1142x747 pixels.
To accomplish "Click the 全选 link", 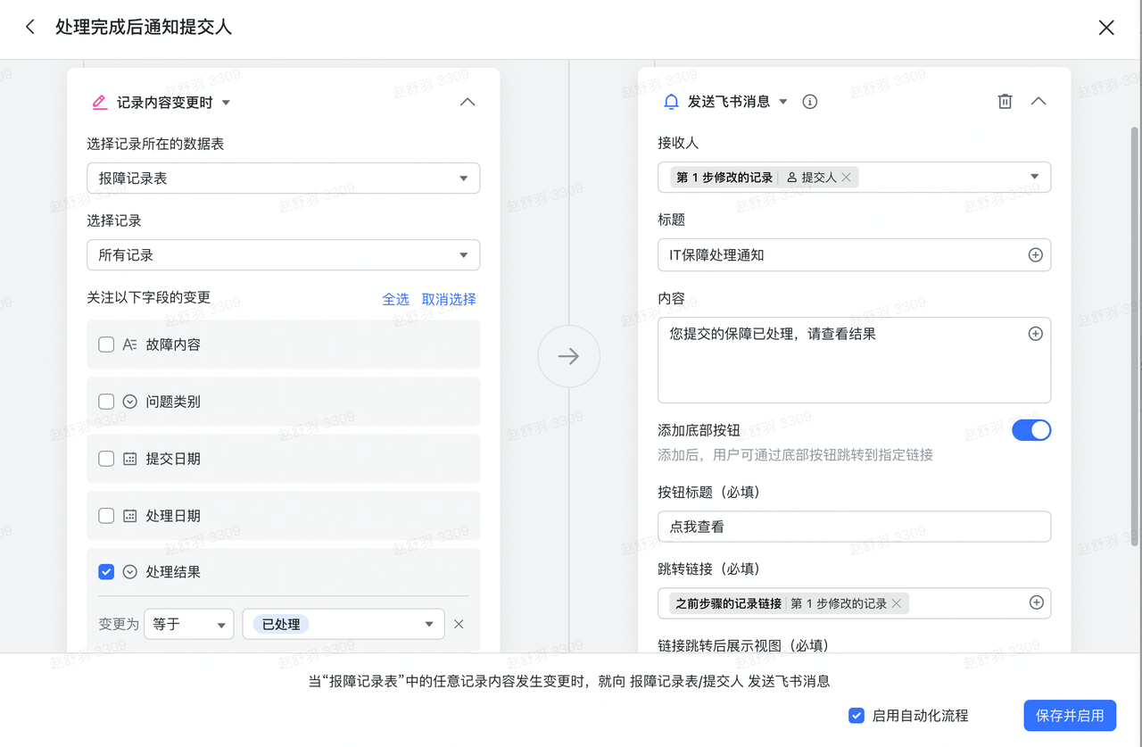I will coord(395,299).
